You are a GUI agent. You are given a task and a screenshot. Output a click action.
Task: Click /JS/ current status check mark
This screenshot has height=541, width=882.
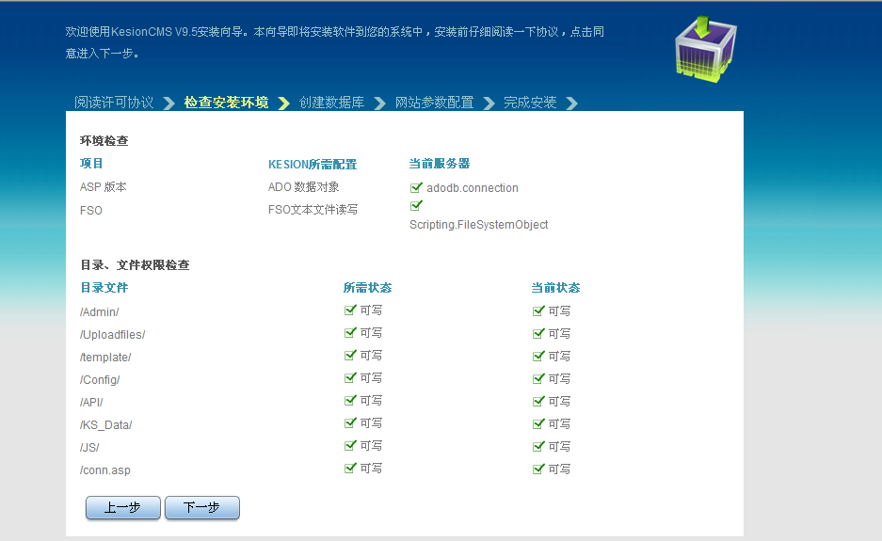[538, 446]
